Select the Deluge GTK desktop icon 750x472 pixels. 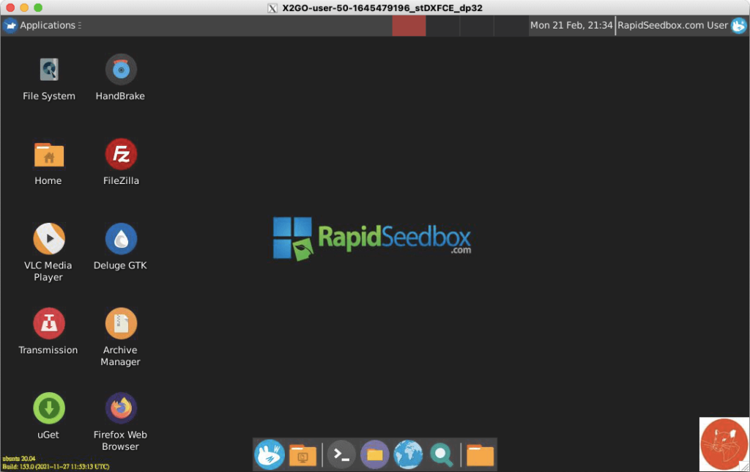121,239
